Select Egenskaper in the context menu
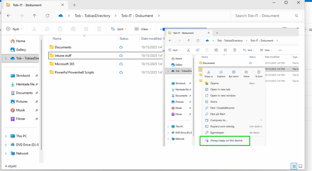312x171 pixels. tap(217, 133)
